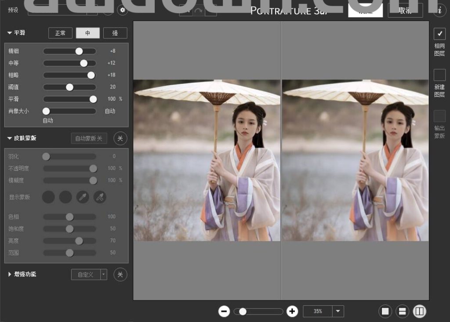Switch to single preview view
This screenshot has width=450, height=322.
385,311
